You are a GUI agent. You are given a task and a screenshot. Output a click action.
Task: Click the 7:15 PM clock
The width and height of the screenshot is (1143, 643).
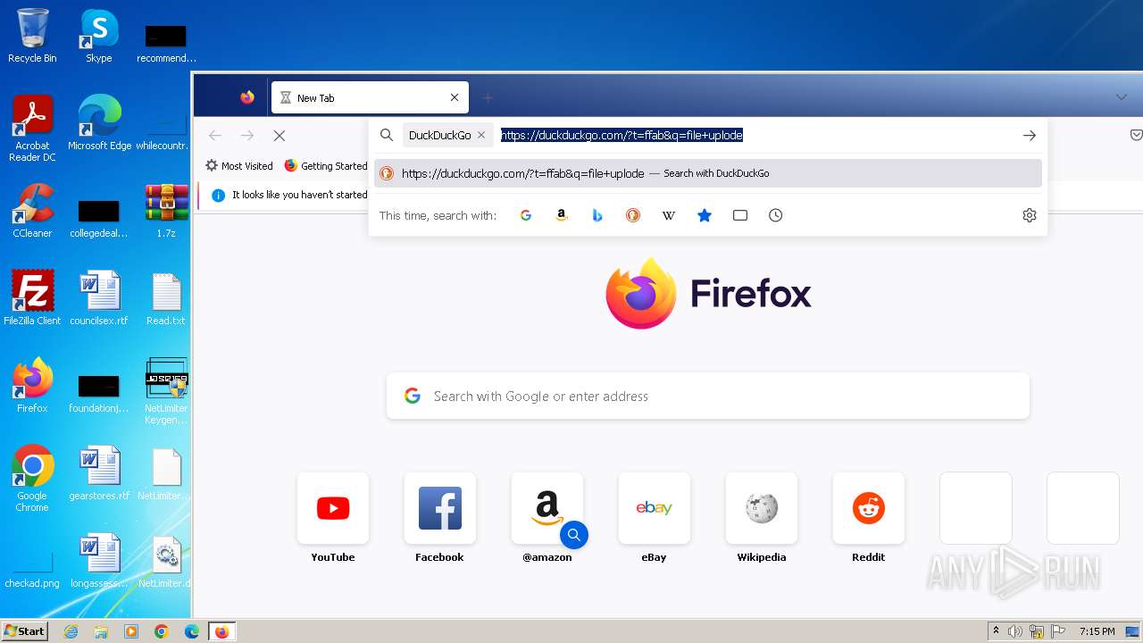[1097, 631]
